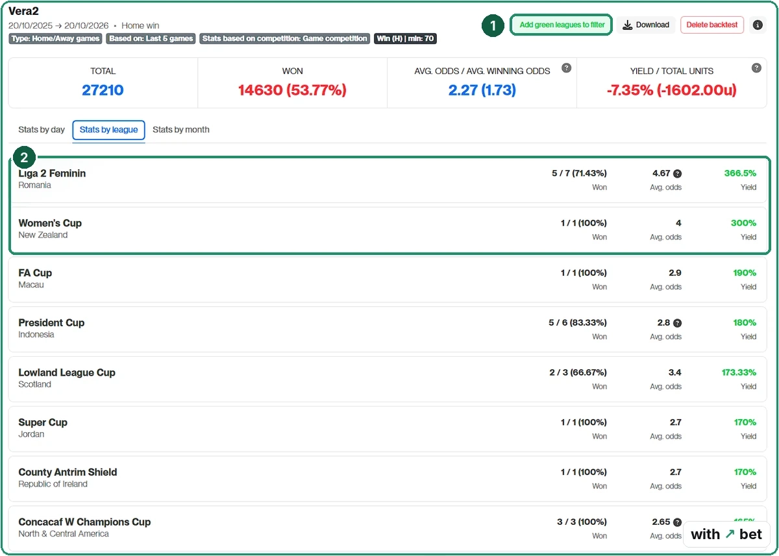Click the Indonesia country label
The image size is (779, 556).
click(36, 335)
